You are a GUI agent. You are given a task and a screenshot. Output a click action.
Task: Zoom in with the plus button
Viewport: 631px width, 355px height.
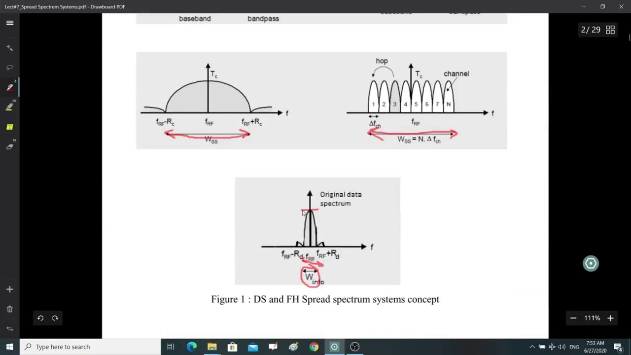[610, 318]
